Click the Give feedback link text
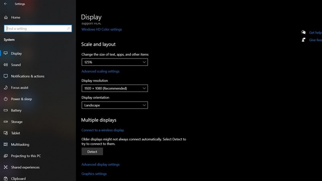 (316, 40)
